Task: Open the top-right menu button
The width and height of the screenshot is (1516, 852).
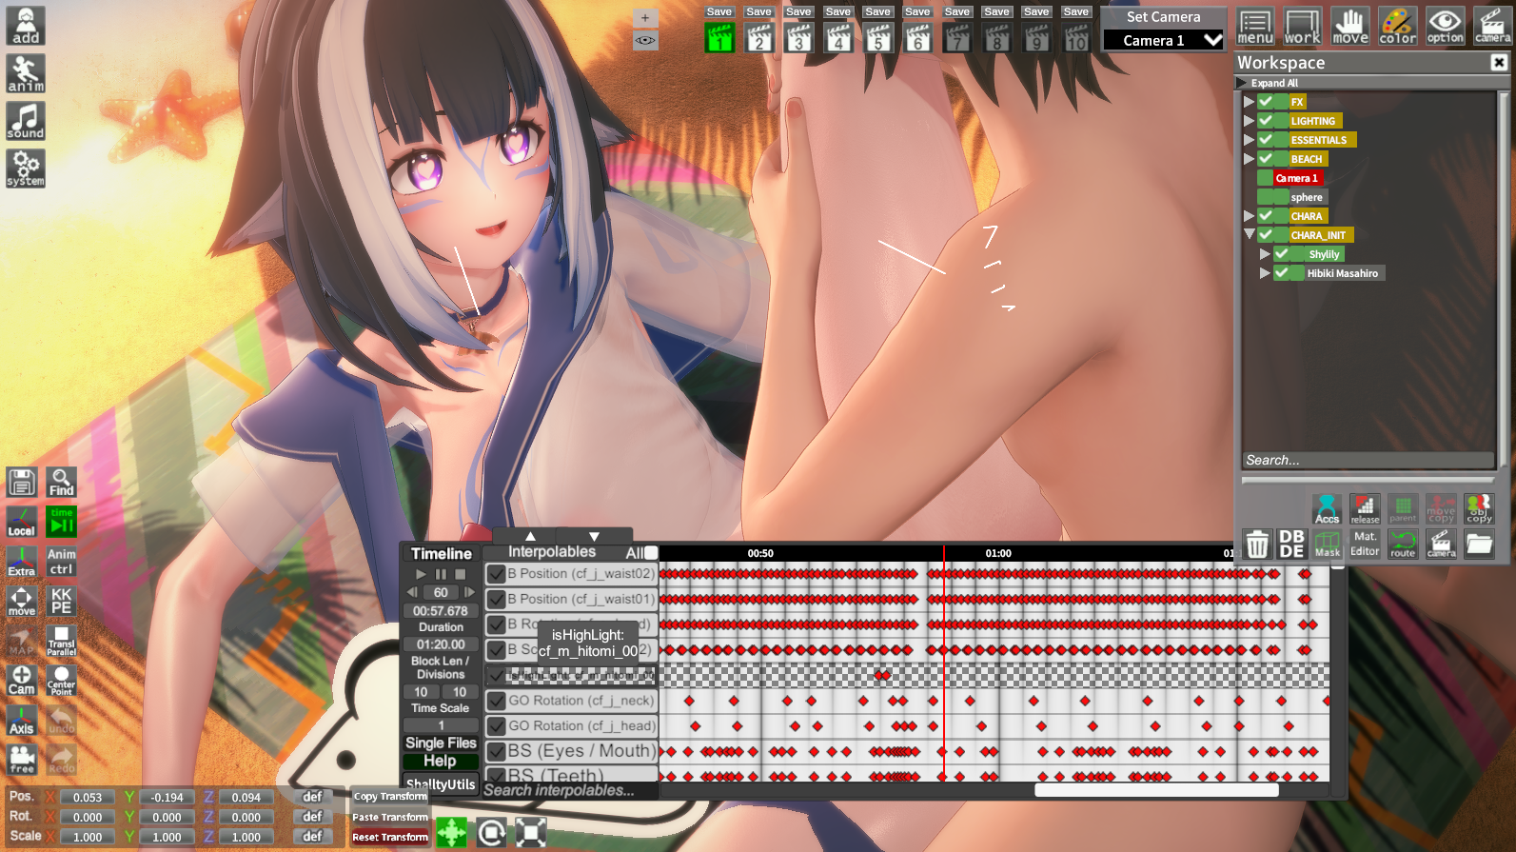Action: coord(1254,26)
